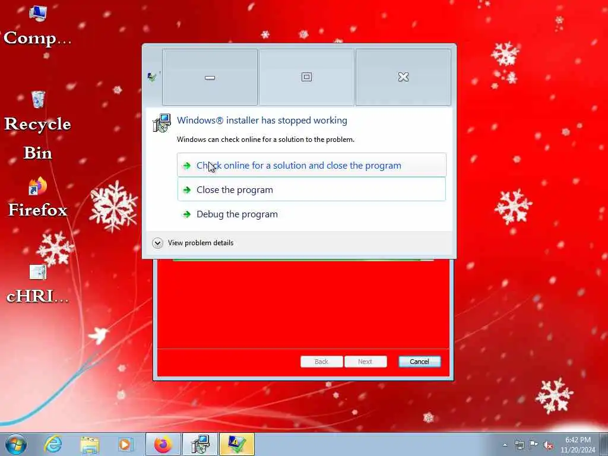
Task: Choose Close the program
Action: coord(312,189)
